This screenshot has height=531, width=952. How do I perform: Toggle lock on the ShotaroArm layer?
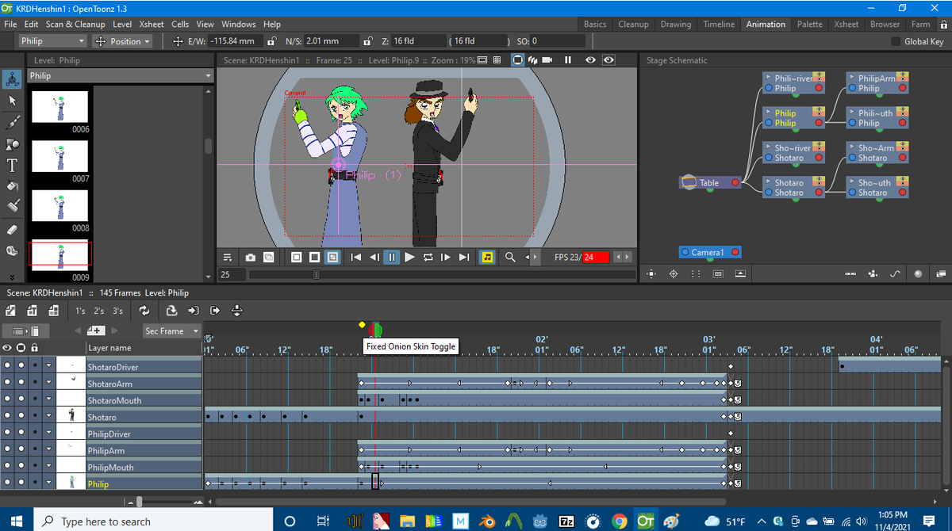[x=34, y=384]
